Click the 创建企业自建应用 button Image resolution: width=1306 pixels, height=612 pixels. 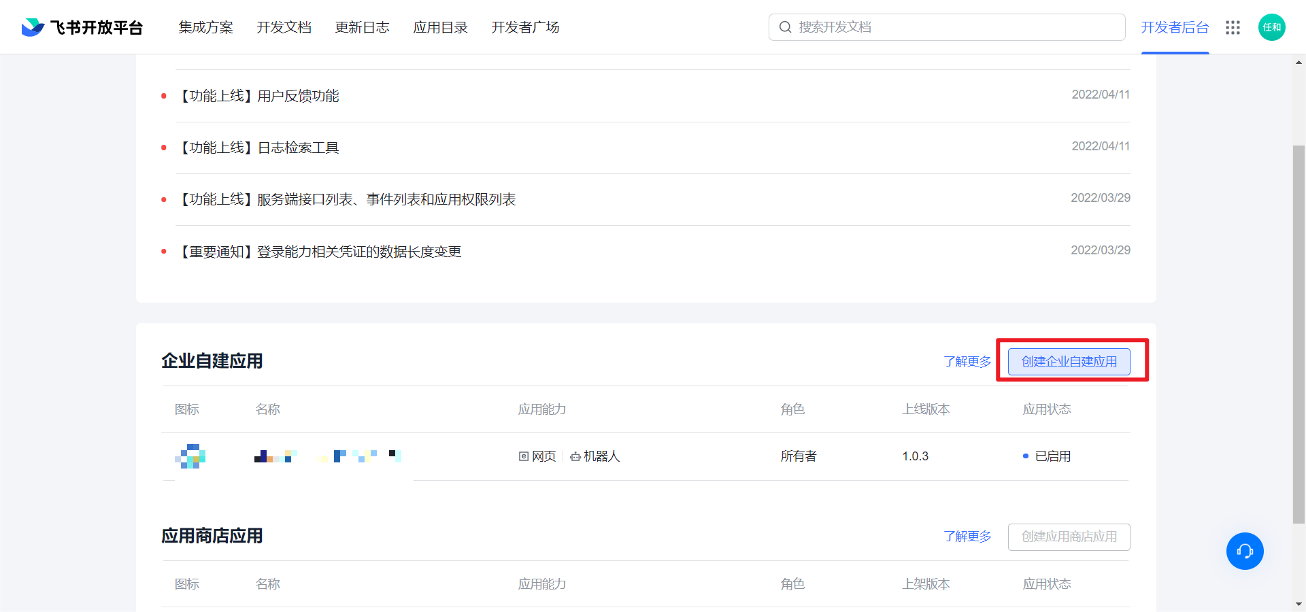click(x=1069, y=361)
